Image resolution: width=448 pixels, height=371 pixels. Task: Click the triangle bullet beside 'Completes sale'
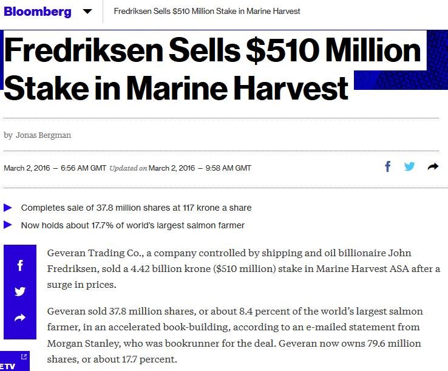pyautogui.click(x=8, y=208)
